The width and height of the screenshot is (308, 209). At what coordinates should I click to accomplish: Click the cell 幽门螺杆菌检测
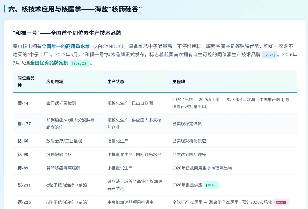coord(61,103)
